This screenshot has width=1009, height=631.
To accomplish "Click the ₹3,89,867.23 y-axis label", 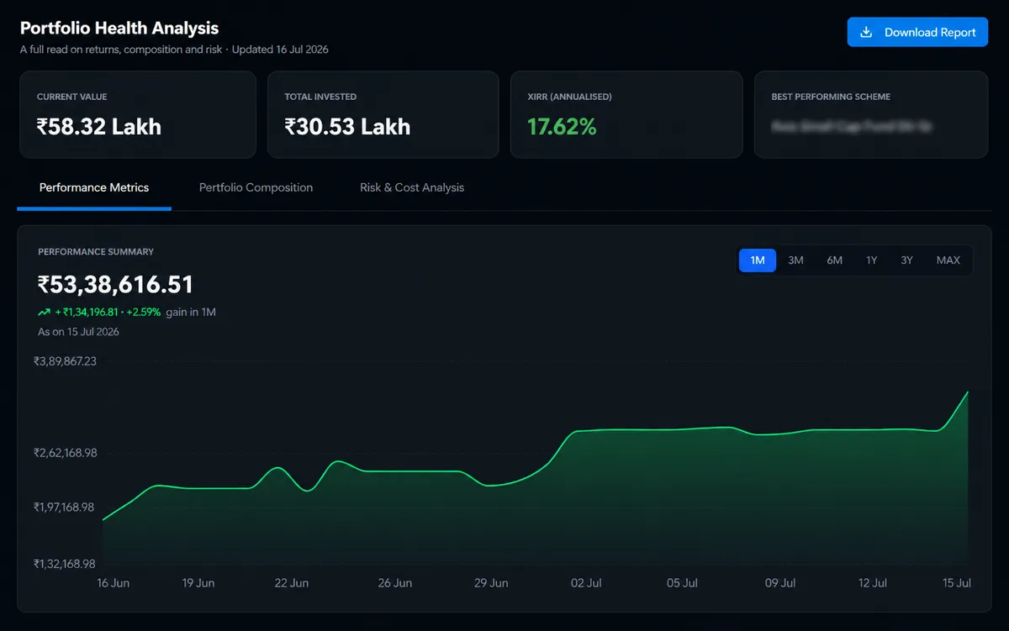I will [65, 361].
